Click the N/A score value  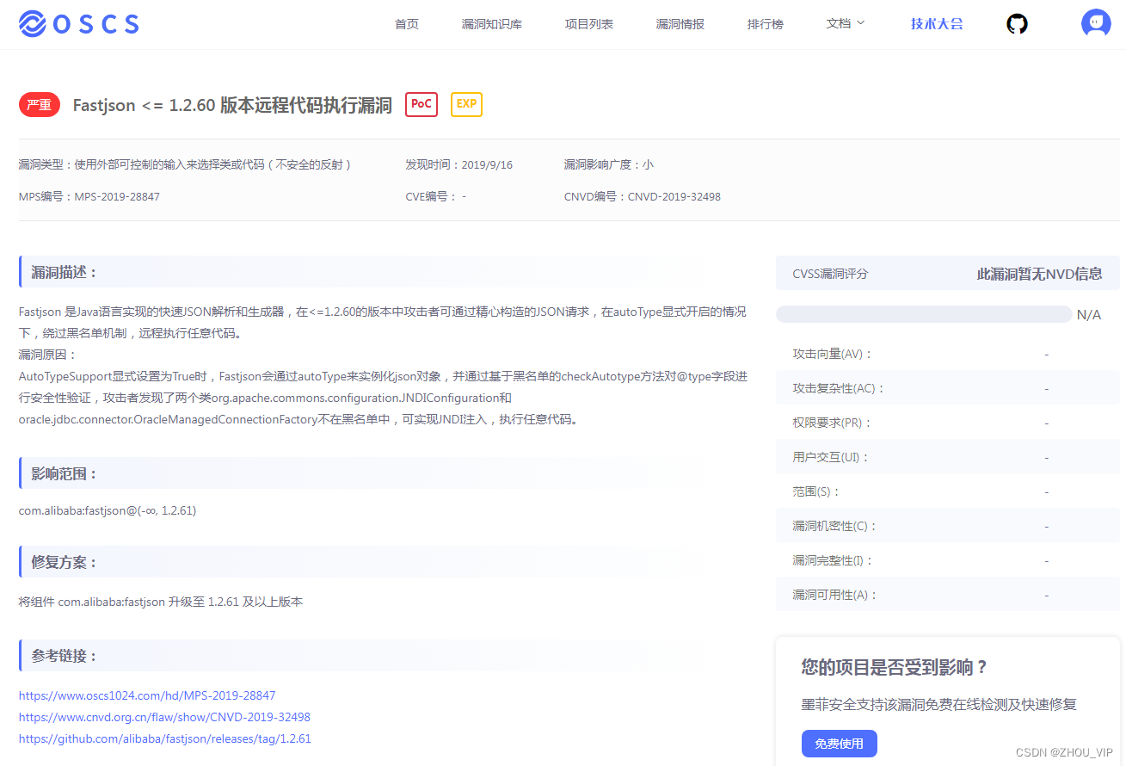(1089, 315)
